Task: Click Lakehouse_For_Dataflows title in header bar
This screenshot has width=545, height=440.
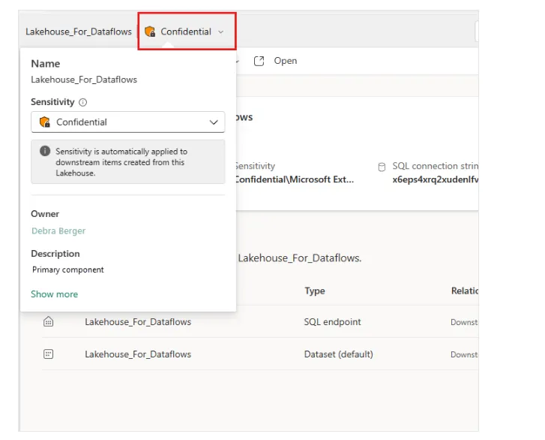Action: tap(79, 32)
